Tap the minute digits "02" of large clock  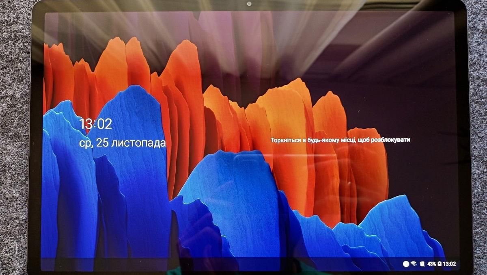(104, 124)
